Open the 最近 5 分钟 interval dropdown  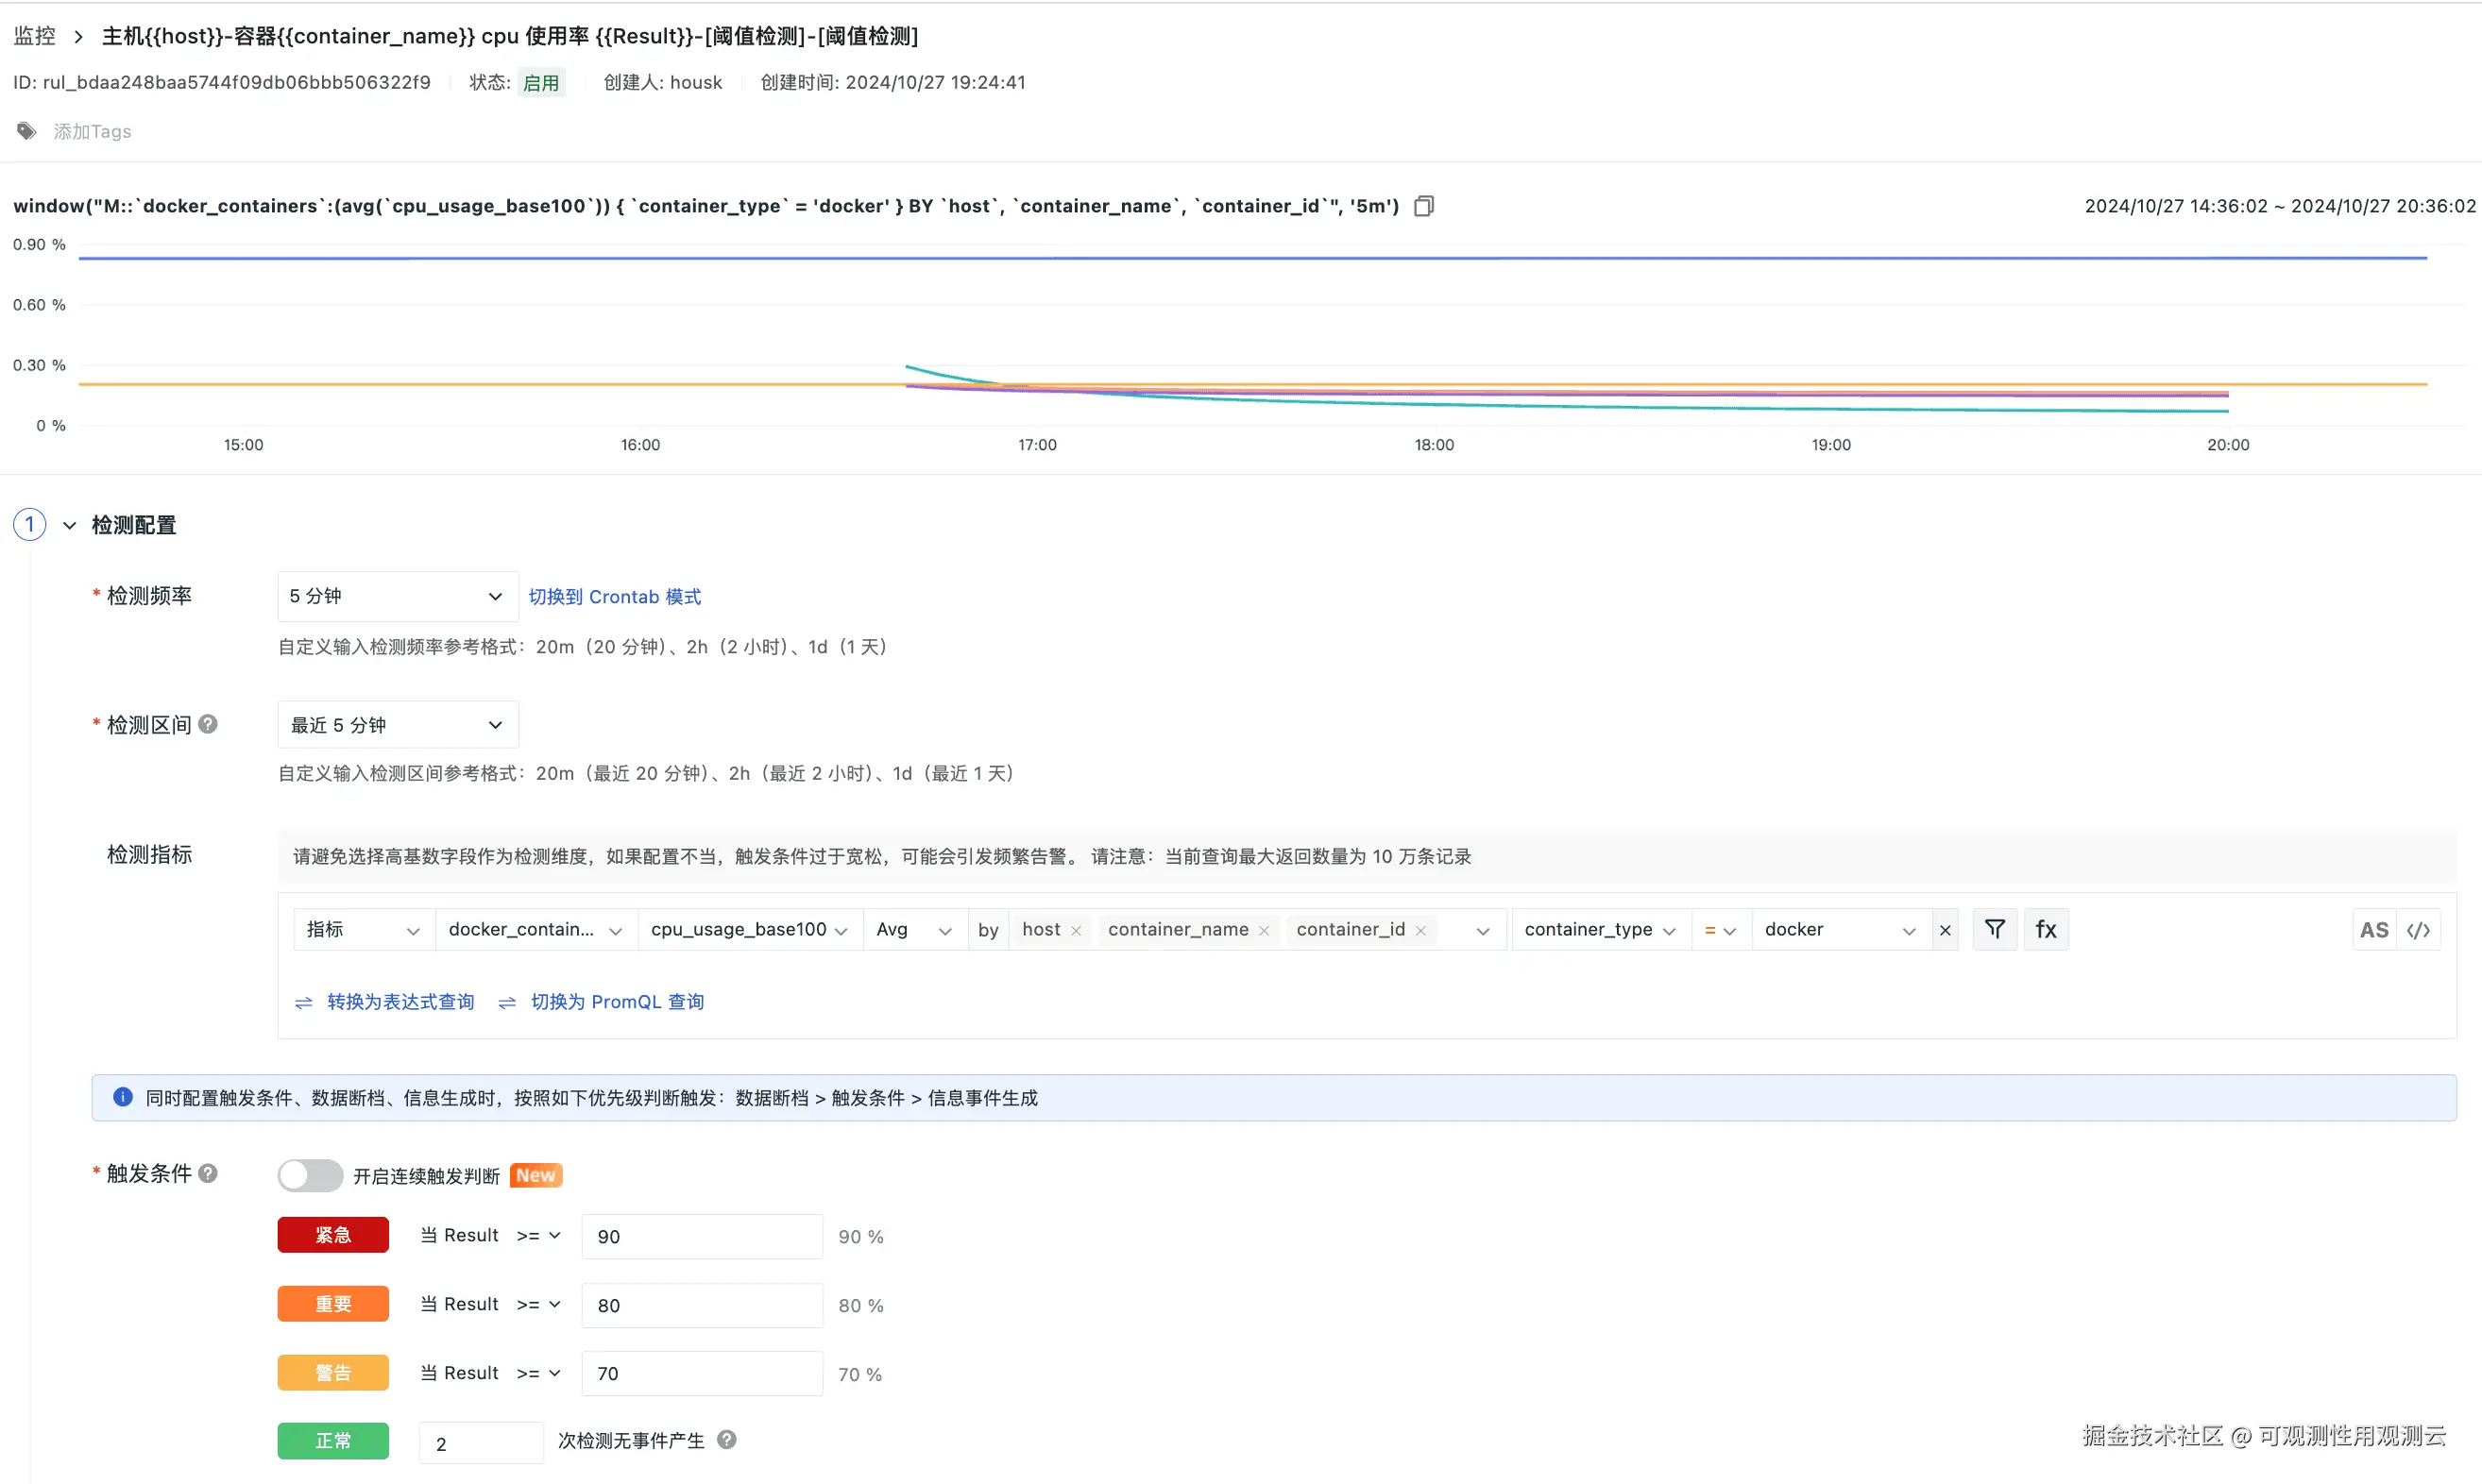click(x=398, y=725)
